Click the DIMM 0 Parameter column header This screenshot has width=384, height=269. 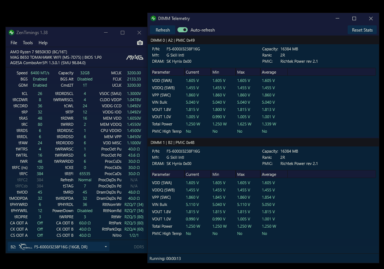pyautogui.click(x=167, y=72)
